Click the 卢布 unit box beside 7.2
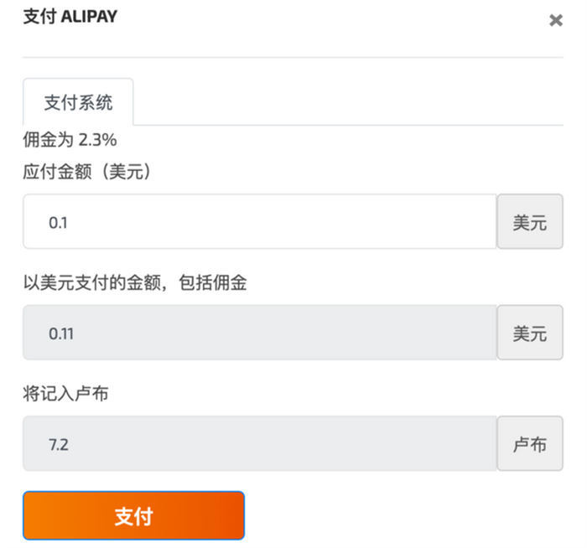Screen dimensions: 587x548 pos(530,444)
